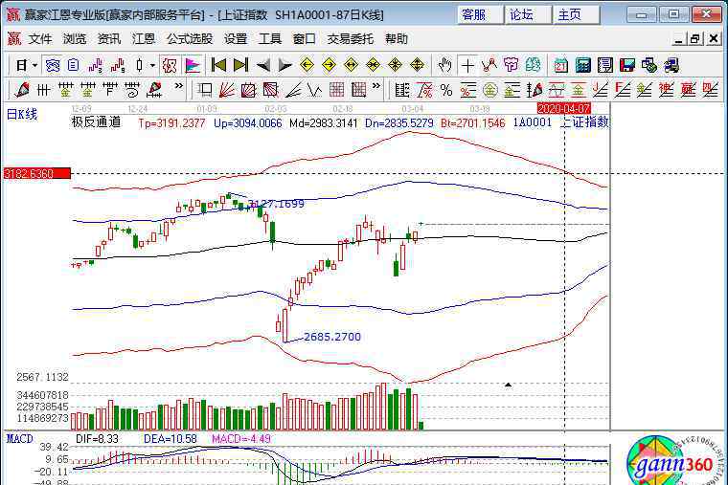Click the small black triangle marker near volume
This screenshot has height=485, width=728.
(508, 385)
